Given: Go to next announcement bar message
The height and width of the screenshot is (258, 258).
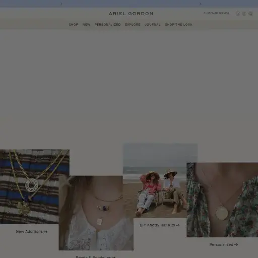Looking at the screenshot, I should (200, 4).
